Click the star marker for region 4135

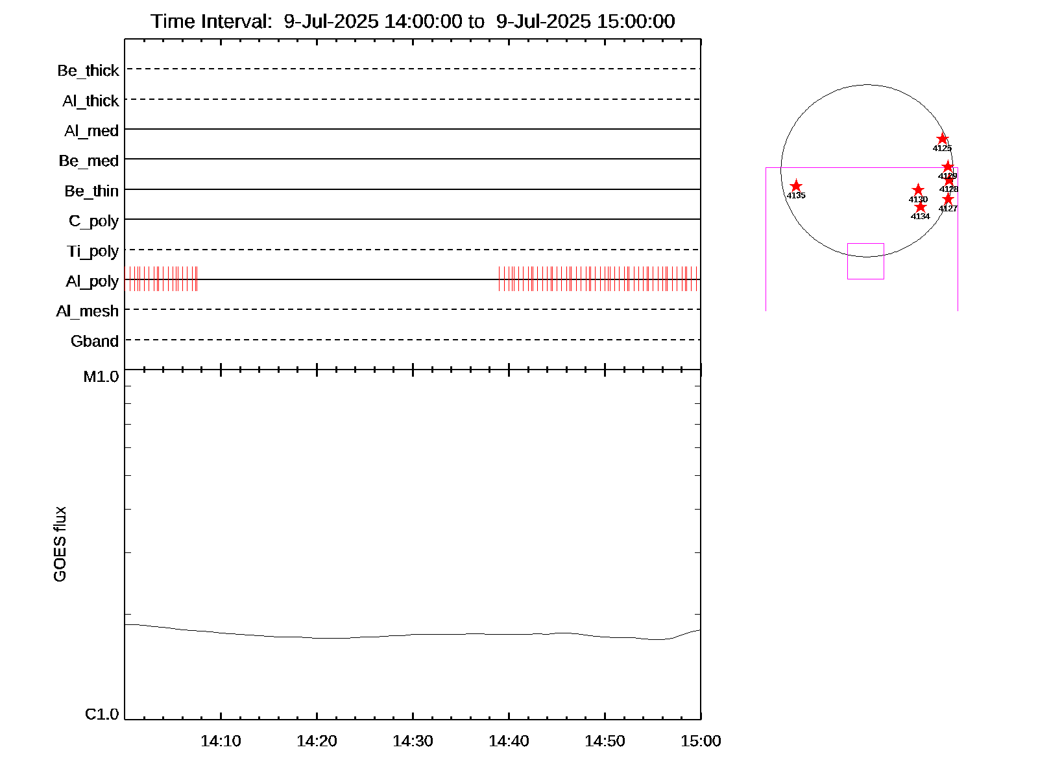click(x=796, y=186)
